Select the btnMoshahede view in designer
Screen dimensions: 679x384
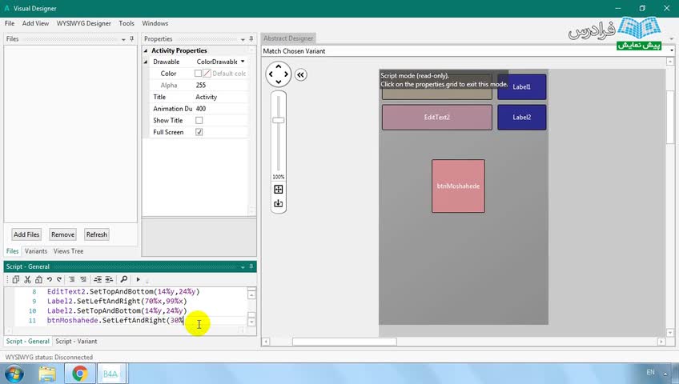coord(458,186)
